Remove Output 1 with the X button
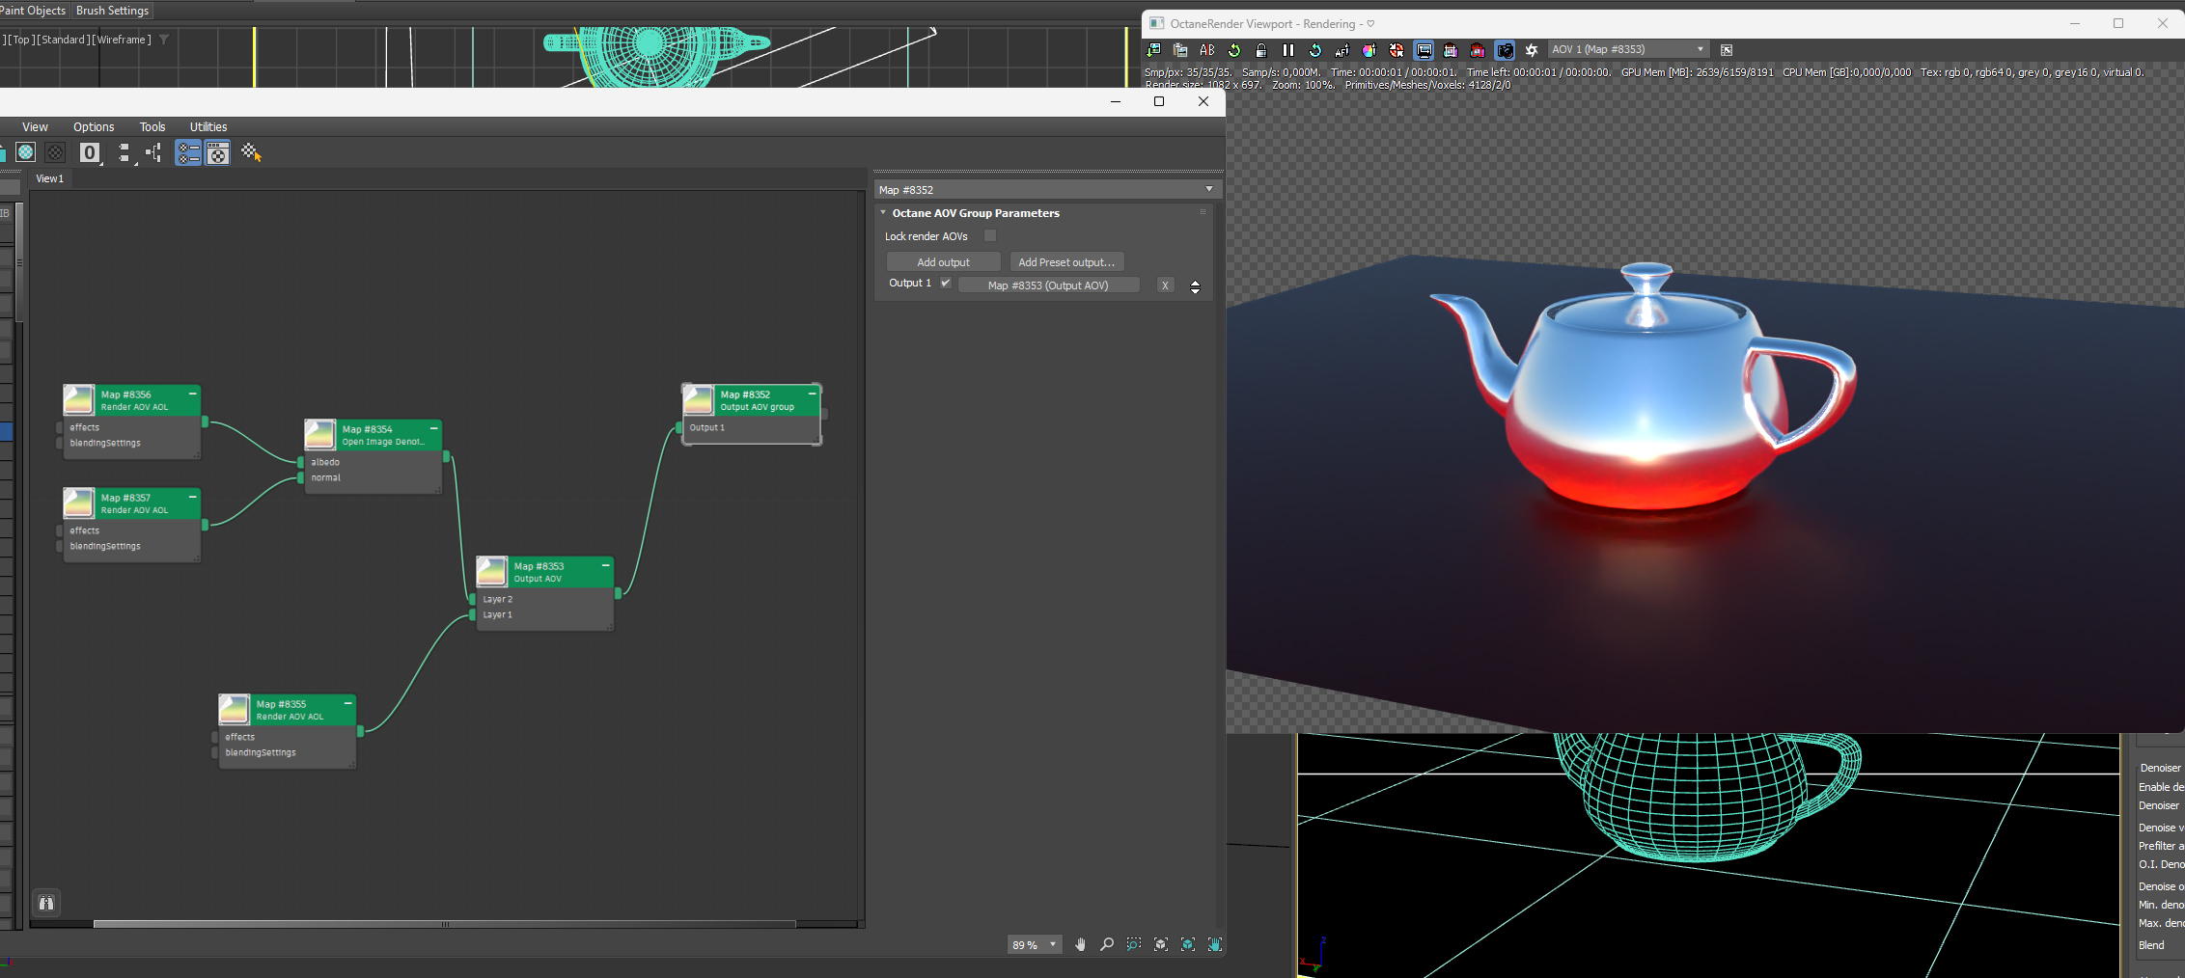Screen dimensions: 2185x978 (x=1165, y=285)
